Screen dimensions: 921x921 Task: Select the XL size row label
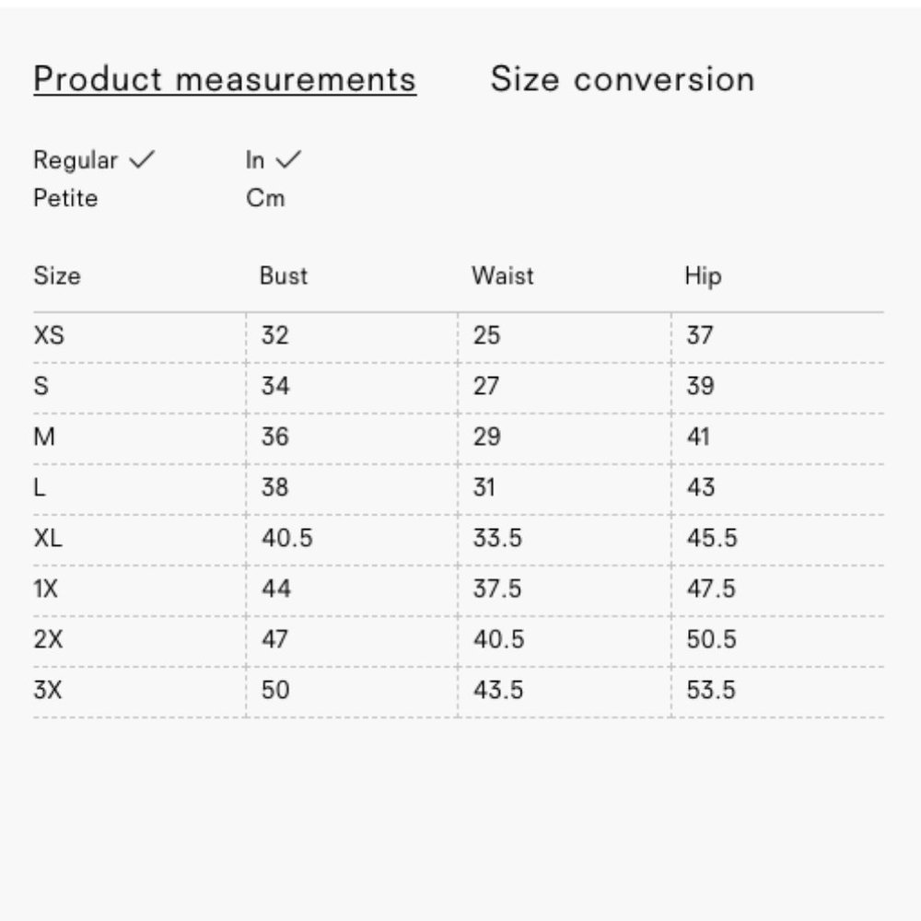tap(48, 538)
